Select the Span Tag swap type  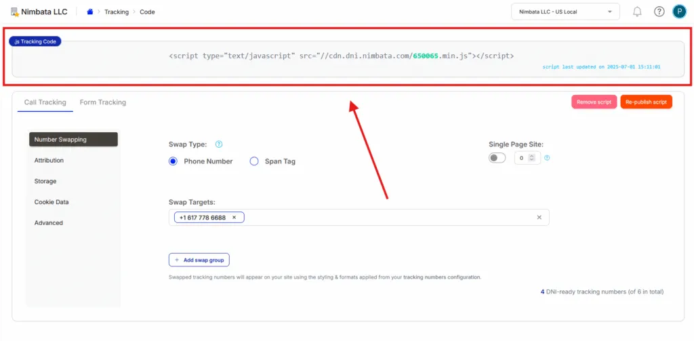click(x=254, y=161)
